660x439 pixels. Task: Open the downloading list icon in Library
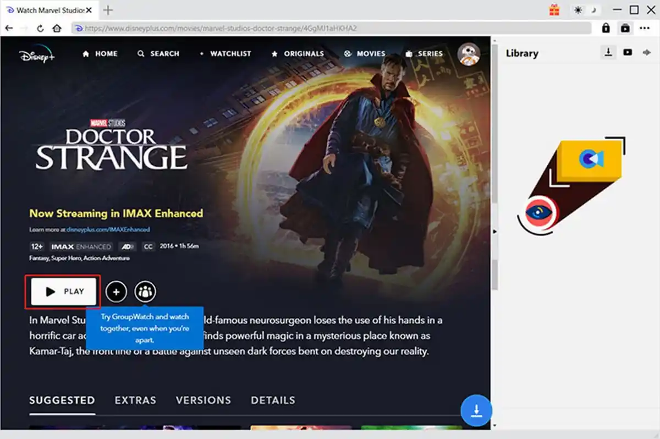tap(608, 52)
